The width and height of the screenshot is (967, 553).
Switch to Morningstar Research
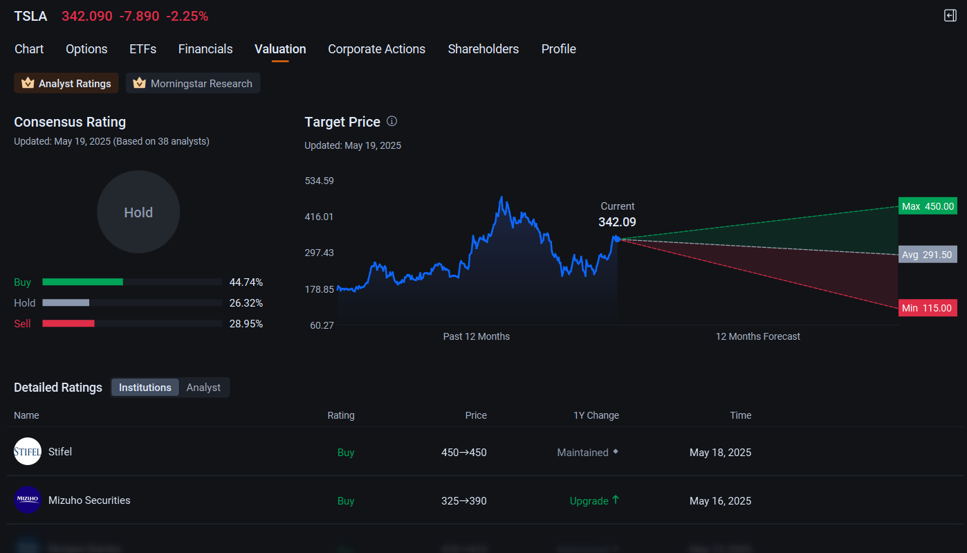click(x=193, y=83)
